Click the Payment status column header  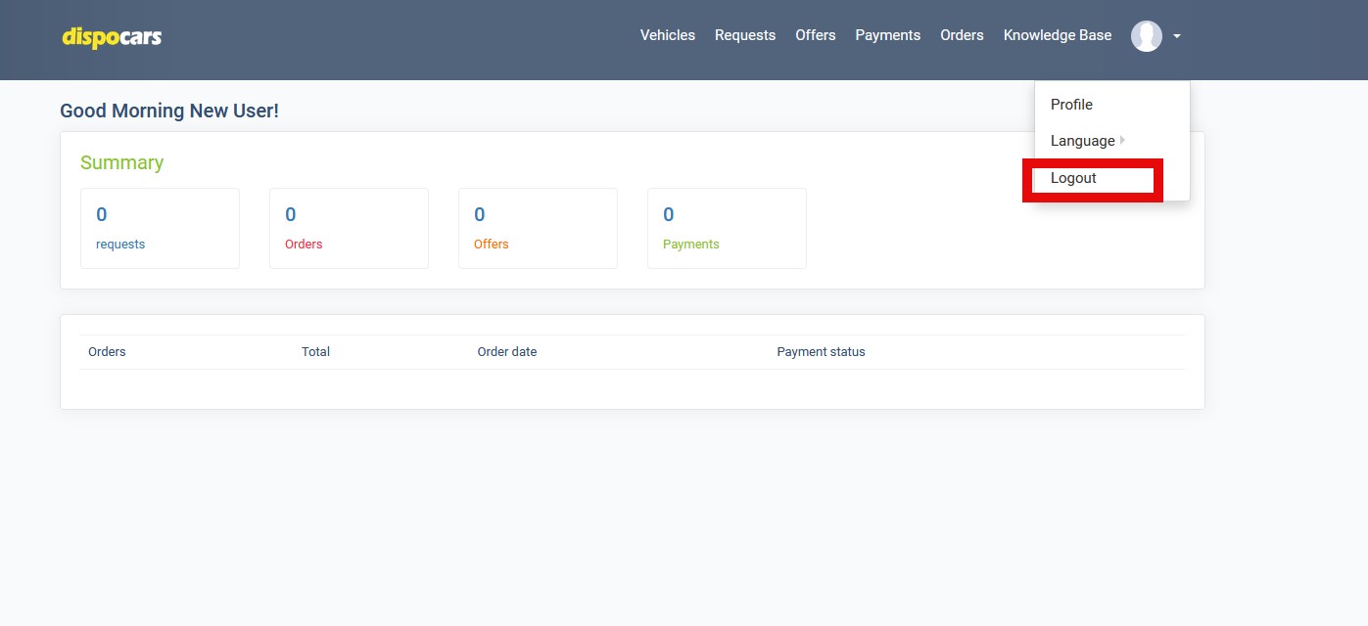tap(821, 352)
